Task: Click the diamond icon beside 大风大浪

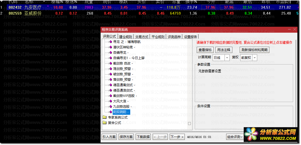Action: pos(111,101)
